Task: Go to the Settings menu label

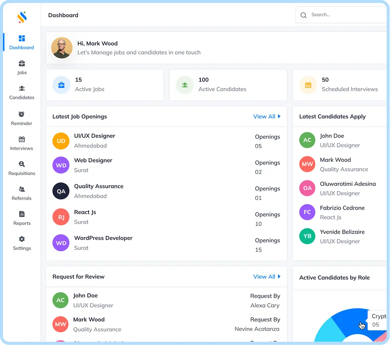Action: pyautogui.click(x=22, y=248)
